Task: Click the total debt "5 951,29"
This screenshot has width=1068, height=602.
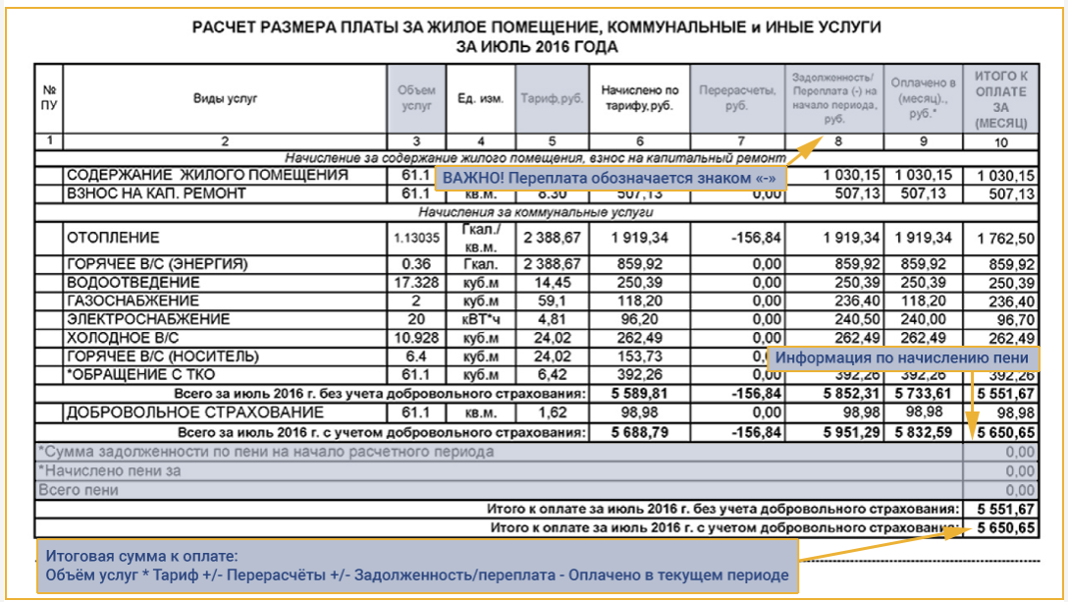Action: pyautogui.click(x=851, y=432)
